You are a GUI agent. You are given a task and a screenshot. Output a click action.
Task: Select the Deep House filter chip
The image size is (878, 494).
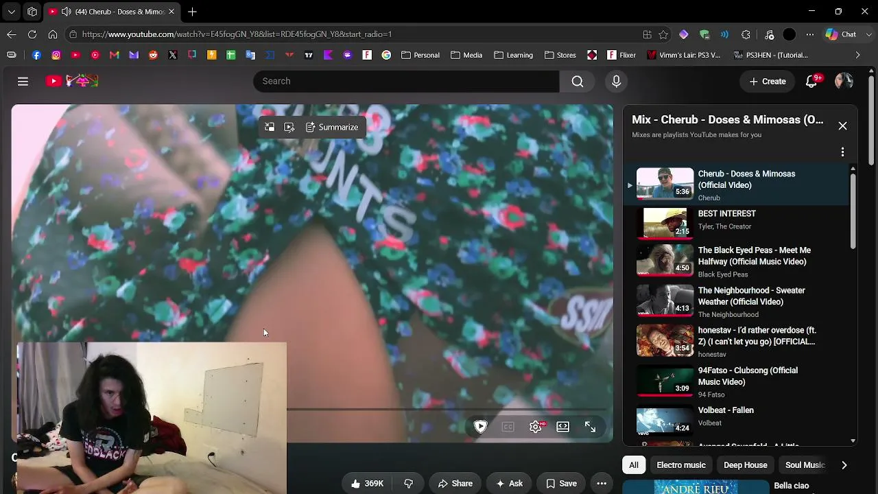coord(746,465)
